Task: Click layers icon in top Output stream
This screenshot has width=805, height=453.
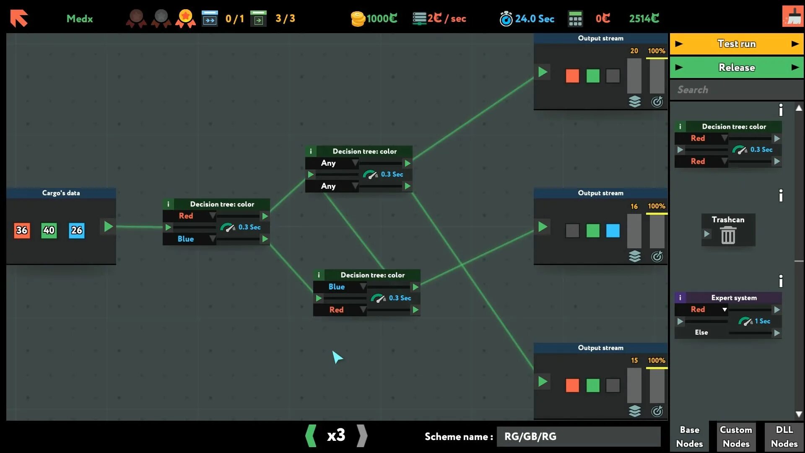Action: (x=635, y=102)
